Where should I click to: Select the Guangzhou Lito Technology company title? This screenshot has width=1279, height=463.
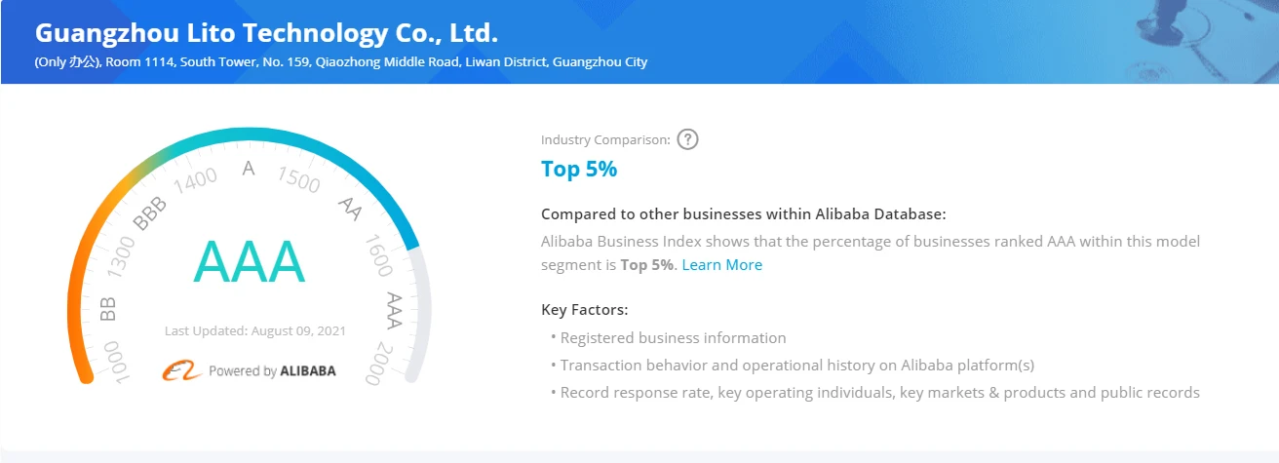coord(266,33)
